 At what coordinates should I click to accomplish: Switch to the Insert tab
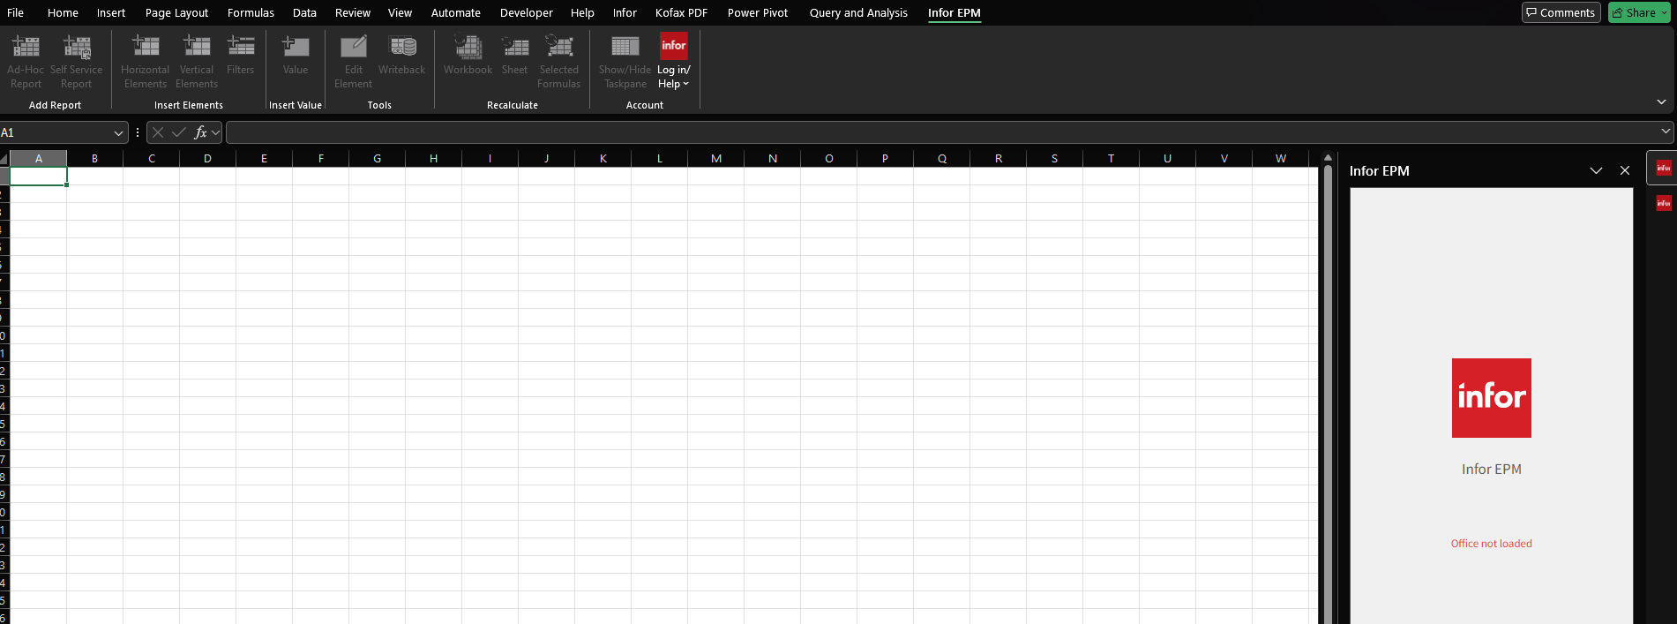[111, 12]
